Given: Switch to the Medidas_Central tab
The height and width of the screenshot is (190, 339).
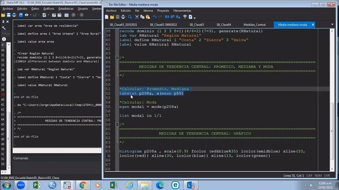Looking at the screenshot, I should pos(254,25).
